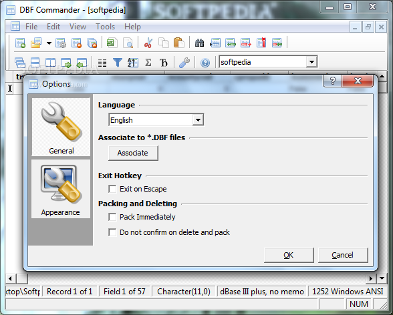Screen dimensions: 393x315
Task: Click the English language combo box
Action: coord(156,120)
